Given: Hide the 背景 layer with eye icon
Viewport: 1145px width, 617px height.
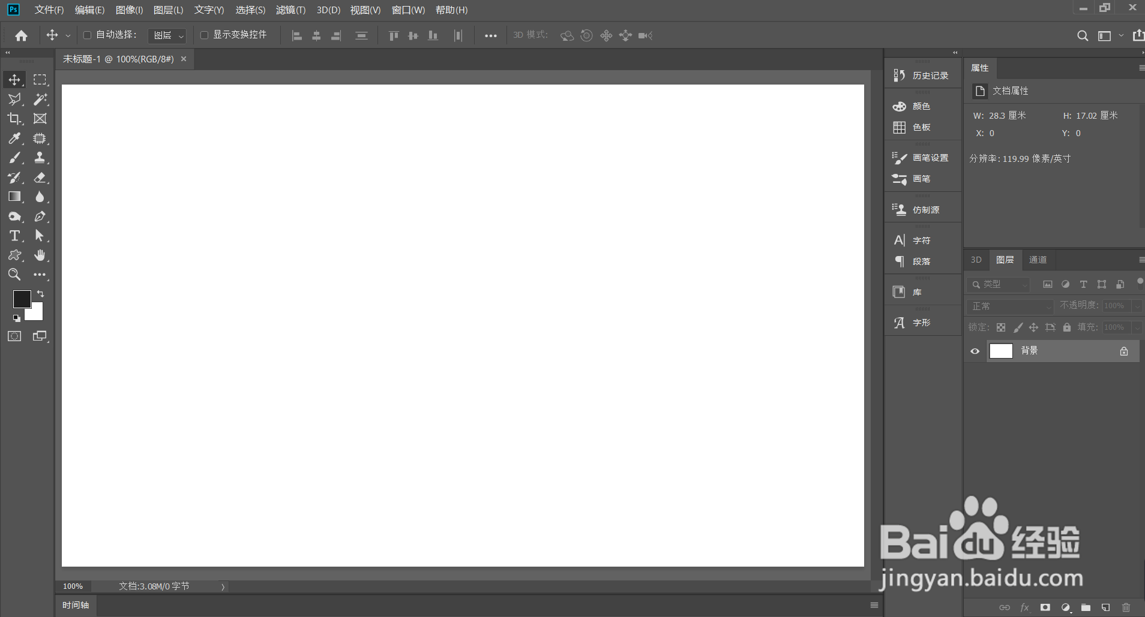Looking at the screenshot, I should click(975, 351).
